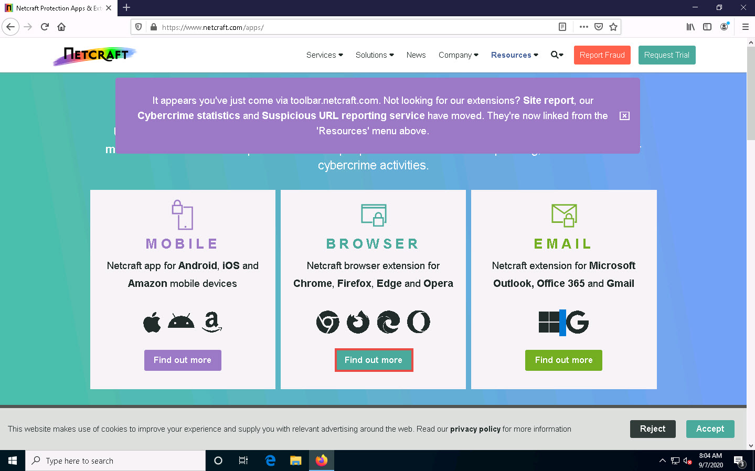Expand the Services dropdown menu
The height and width of the screenshot is (471, 755).
[325, 55]
